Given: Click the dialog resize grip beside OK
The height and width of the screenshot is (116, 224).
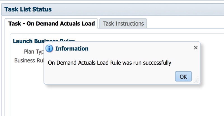Looking at the screenshot, I should click(x=196, y=80).
